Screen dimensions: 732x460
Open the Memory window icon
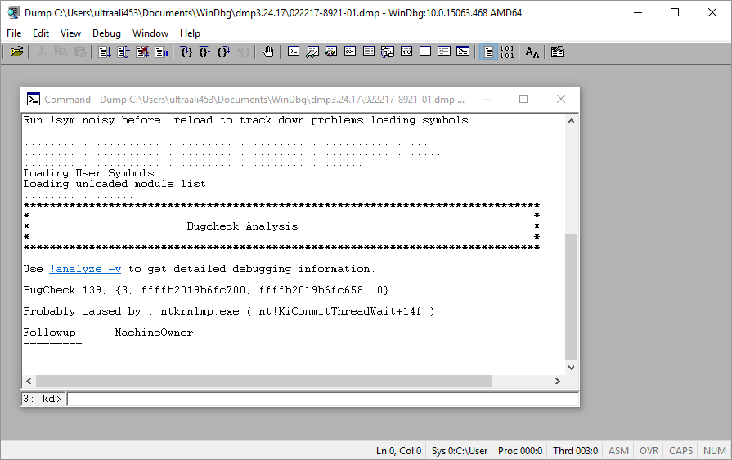click(369, 51)
